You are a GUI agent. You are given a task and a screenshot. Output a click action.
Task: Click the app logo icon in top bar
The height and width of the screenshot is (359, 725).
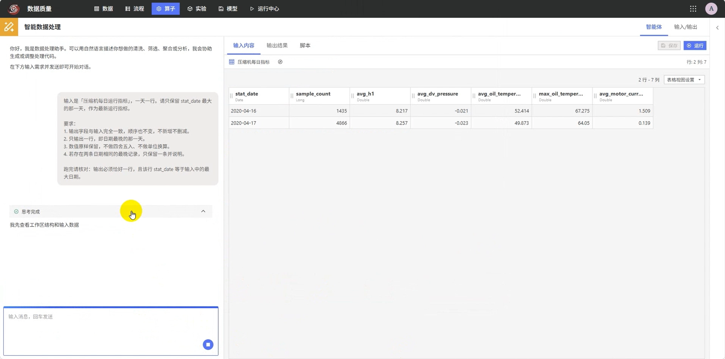(14, 9)
